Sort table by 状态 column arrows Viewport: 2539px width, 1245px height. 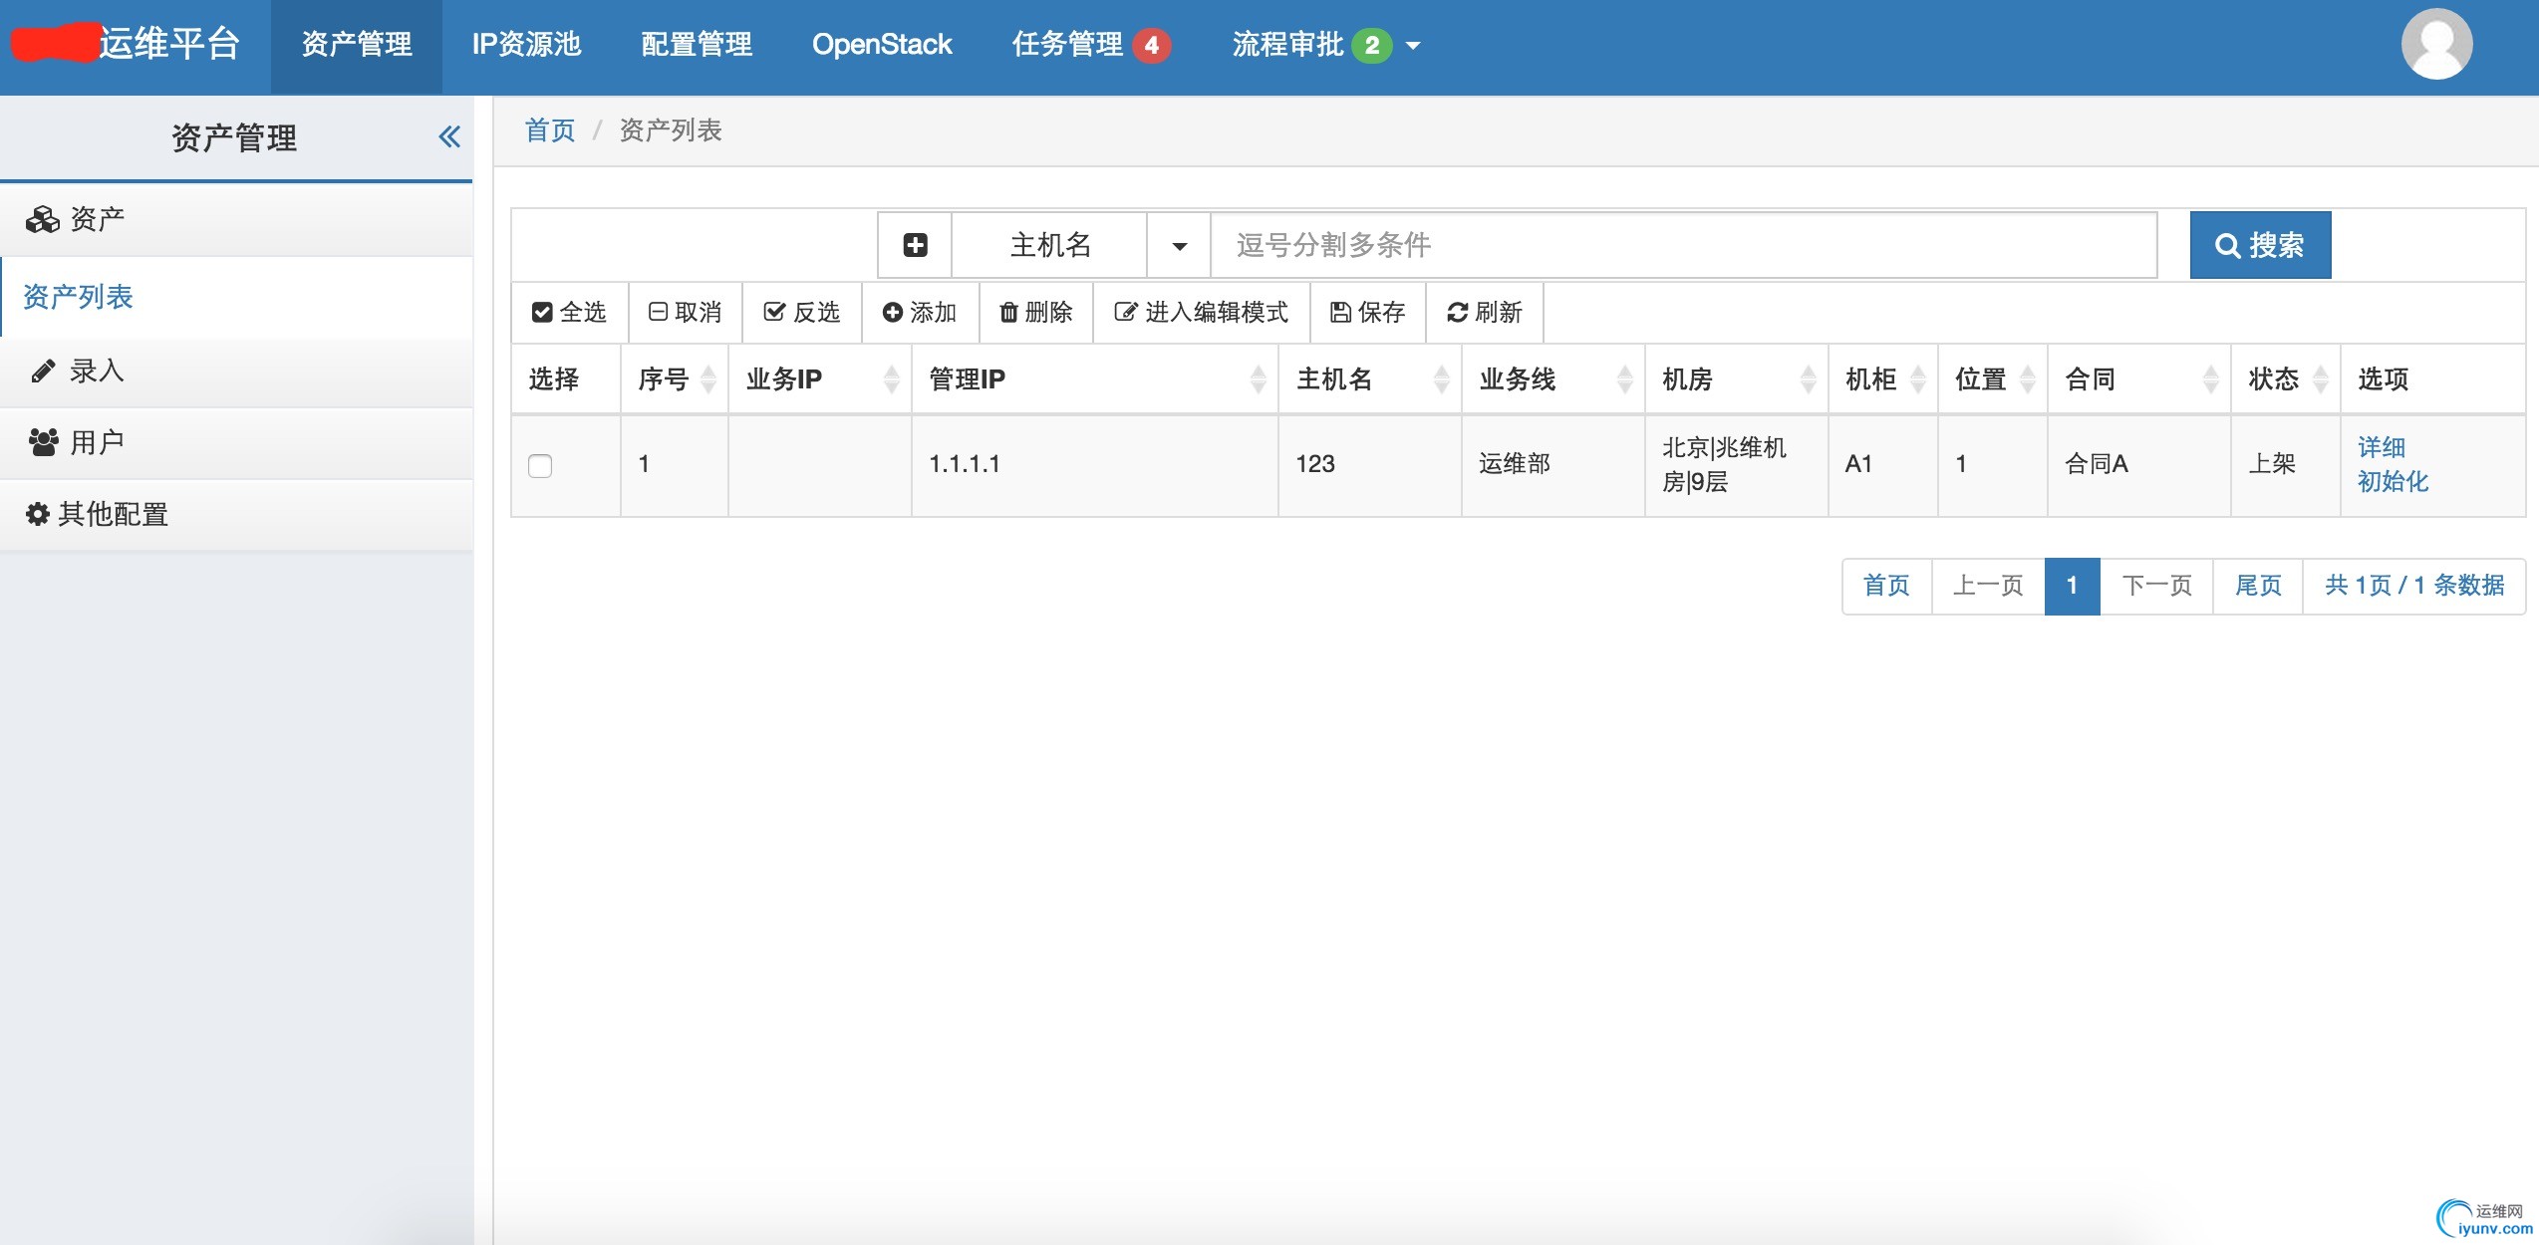coord(2321,379)
